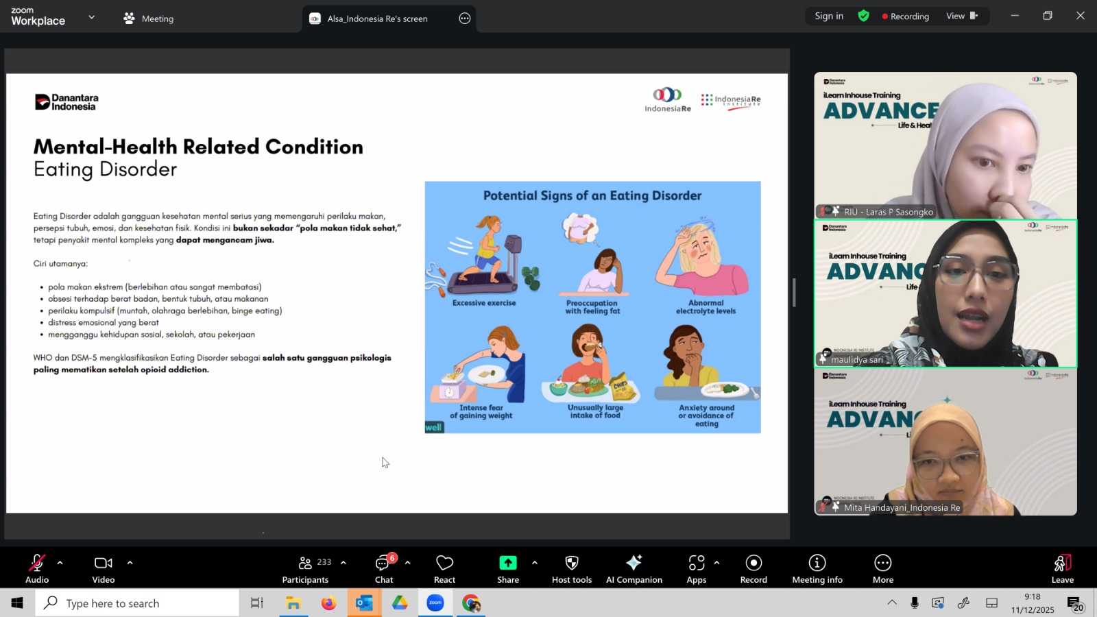Click the Windows taskbar search box
The width and height of the screenshot is (1097, 617).
pyautogui.click(x=137, y=603)
